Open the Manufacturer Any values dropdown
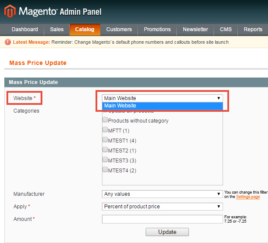 click(x=163, y=194)
